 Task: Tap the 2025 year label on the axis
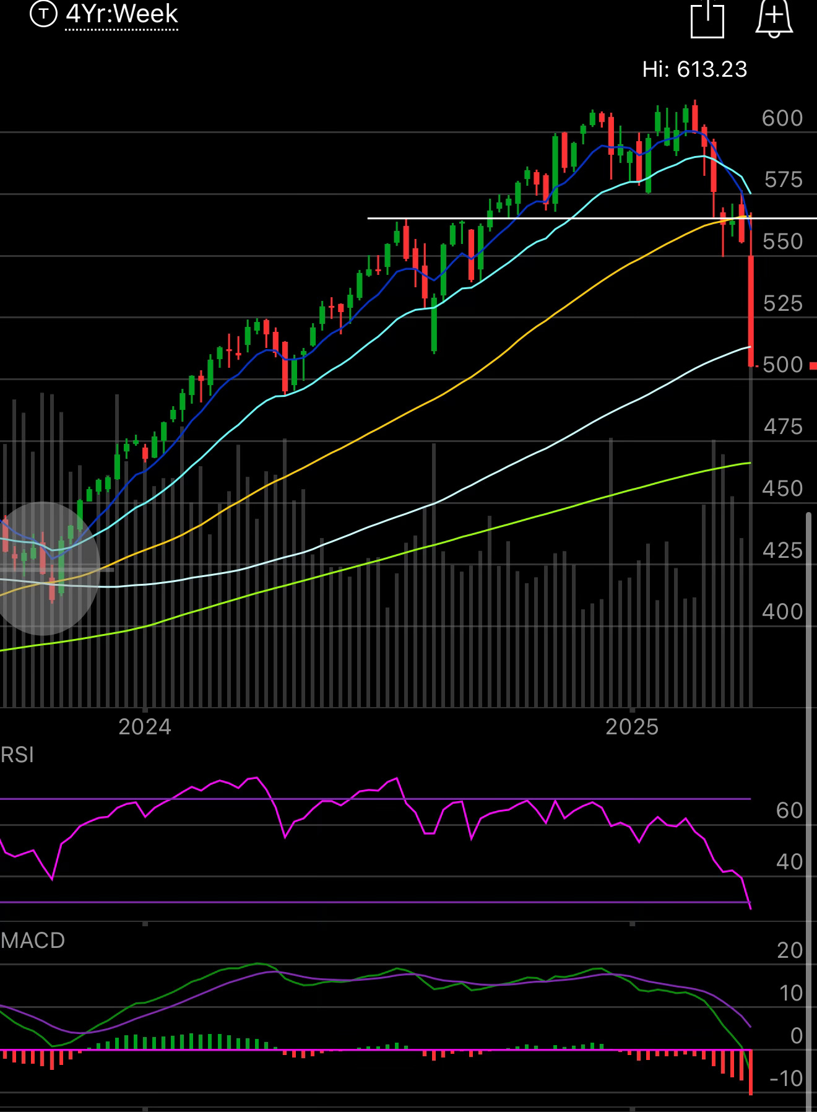632,726
